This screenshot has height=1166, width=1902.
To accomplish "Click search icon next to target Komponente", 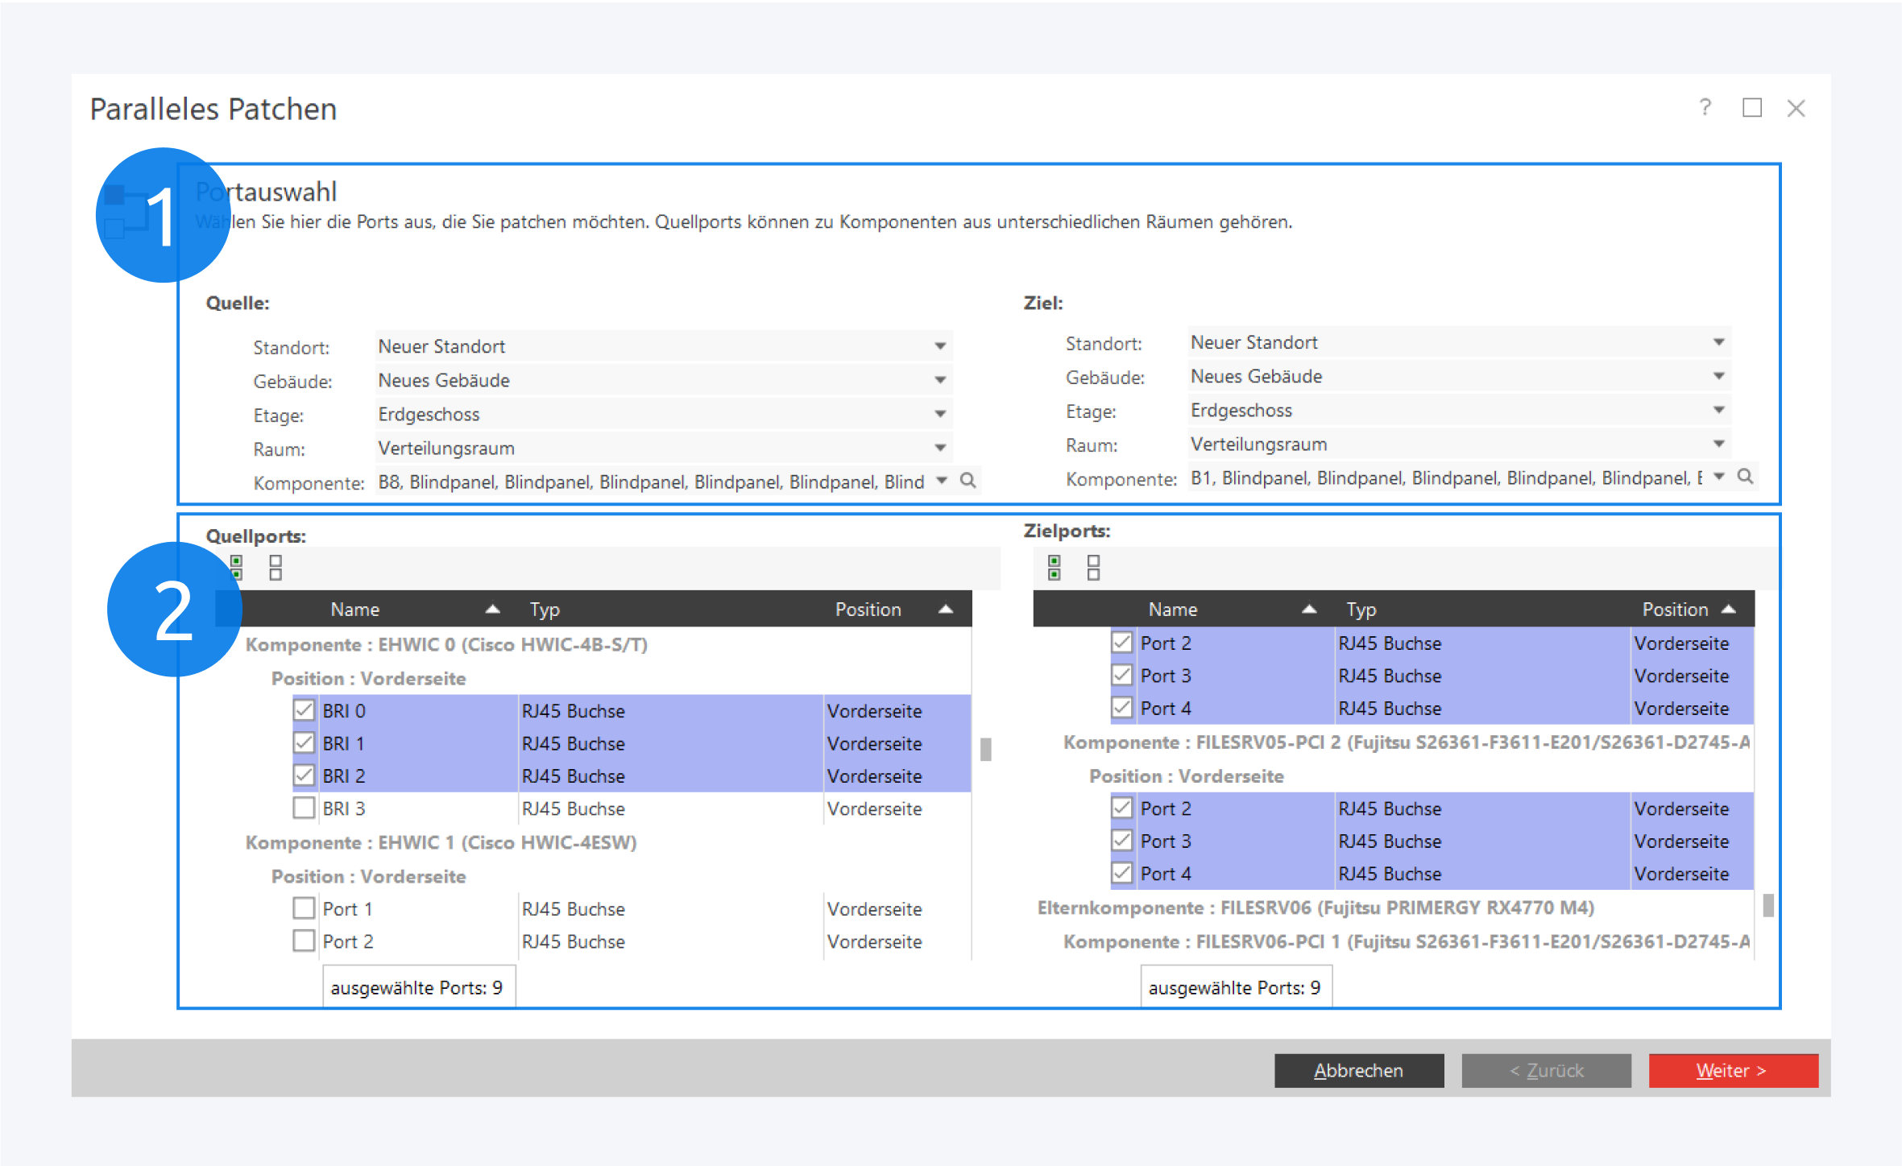I will click(x=1746, y=477).
